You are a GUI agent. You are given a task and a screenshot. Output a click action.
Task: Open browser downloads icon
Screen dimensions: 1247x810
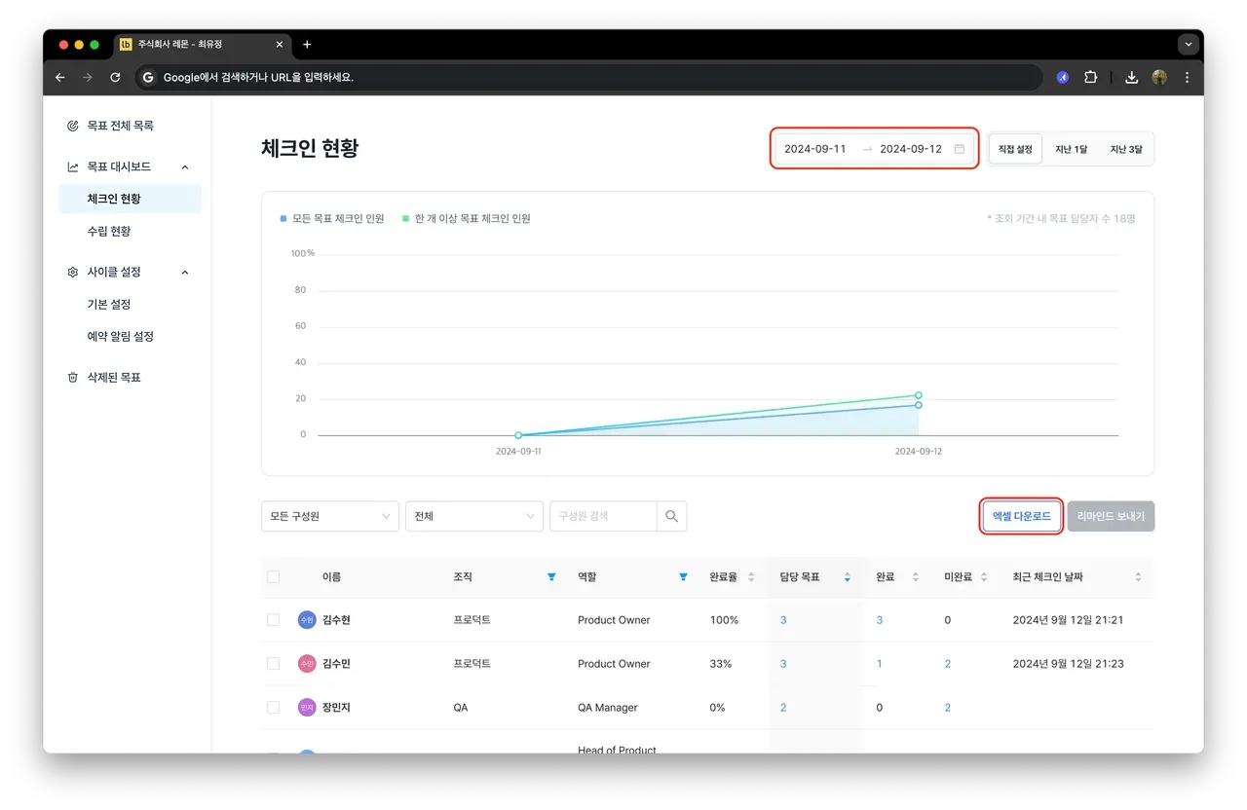[1131, 78]
